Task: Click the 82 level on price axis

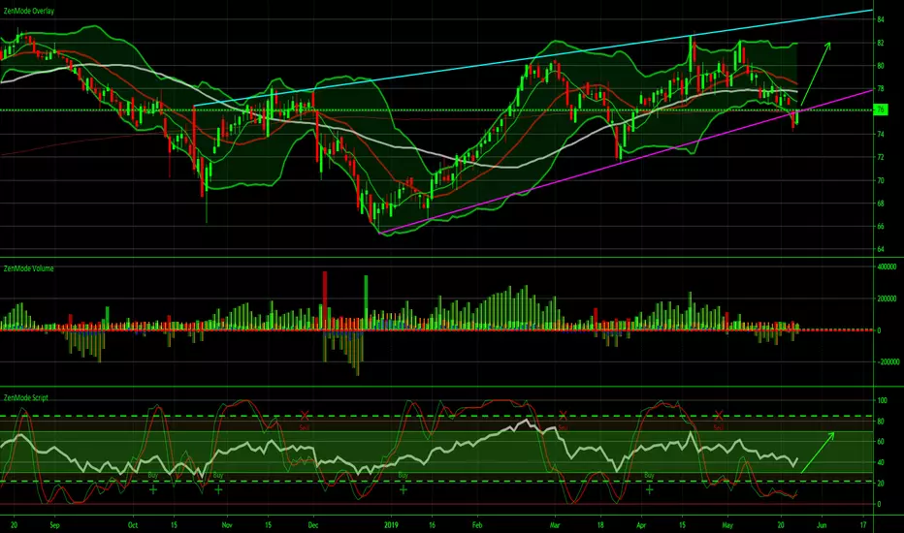Action: (881, 43)
